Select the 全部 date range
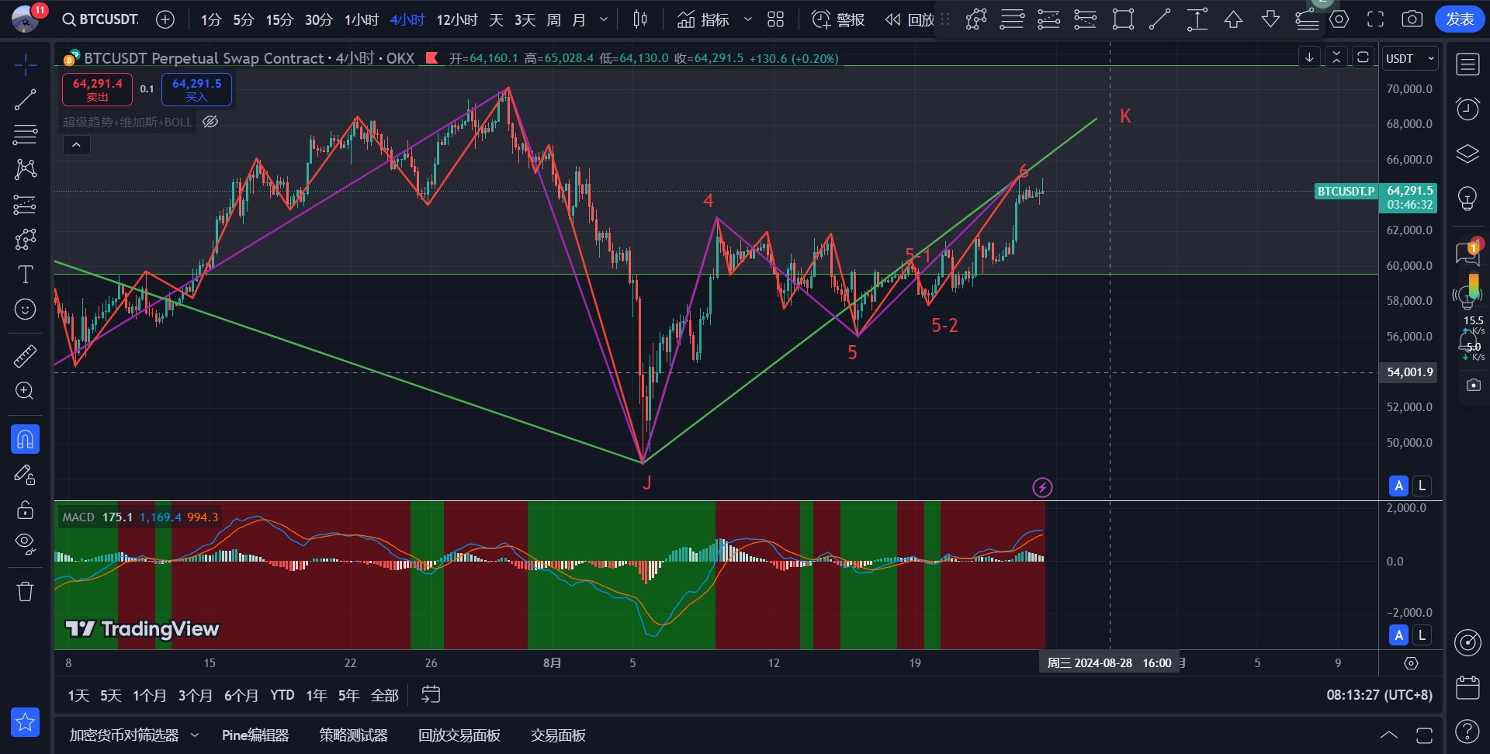1490x754 pixels. [x=385, y=695]
